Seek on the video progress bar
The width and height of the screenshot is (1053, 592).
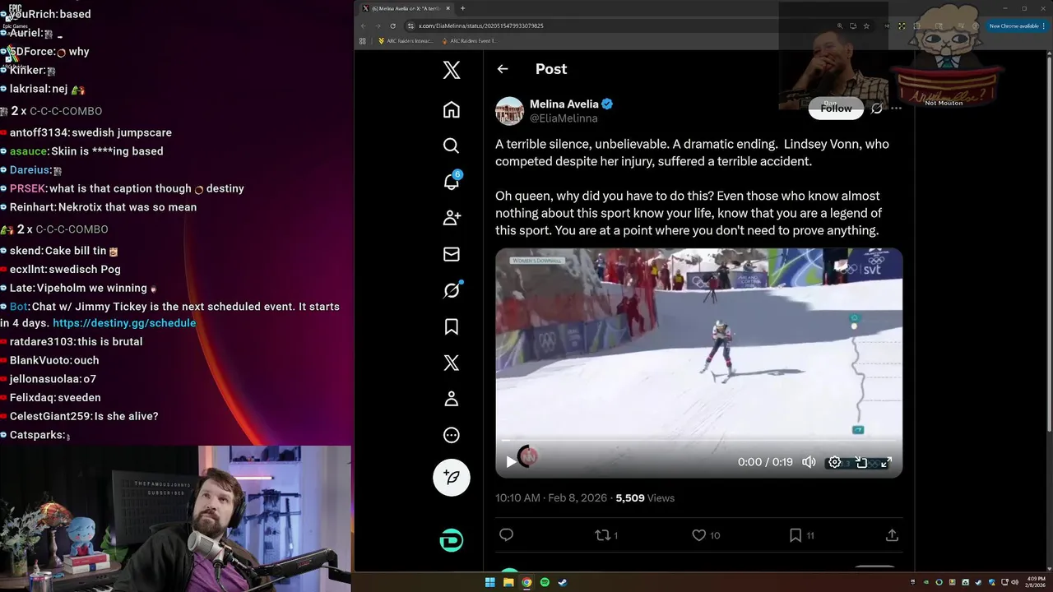click(x=698, y=442)
